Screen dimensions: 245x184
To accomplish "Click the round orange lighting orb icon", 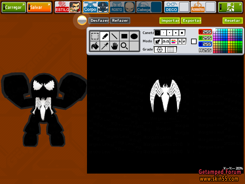I will point(82,20).
